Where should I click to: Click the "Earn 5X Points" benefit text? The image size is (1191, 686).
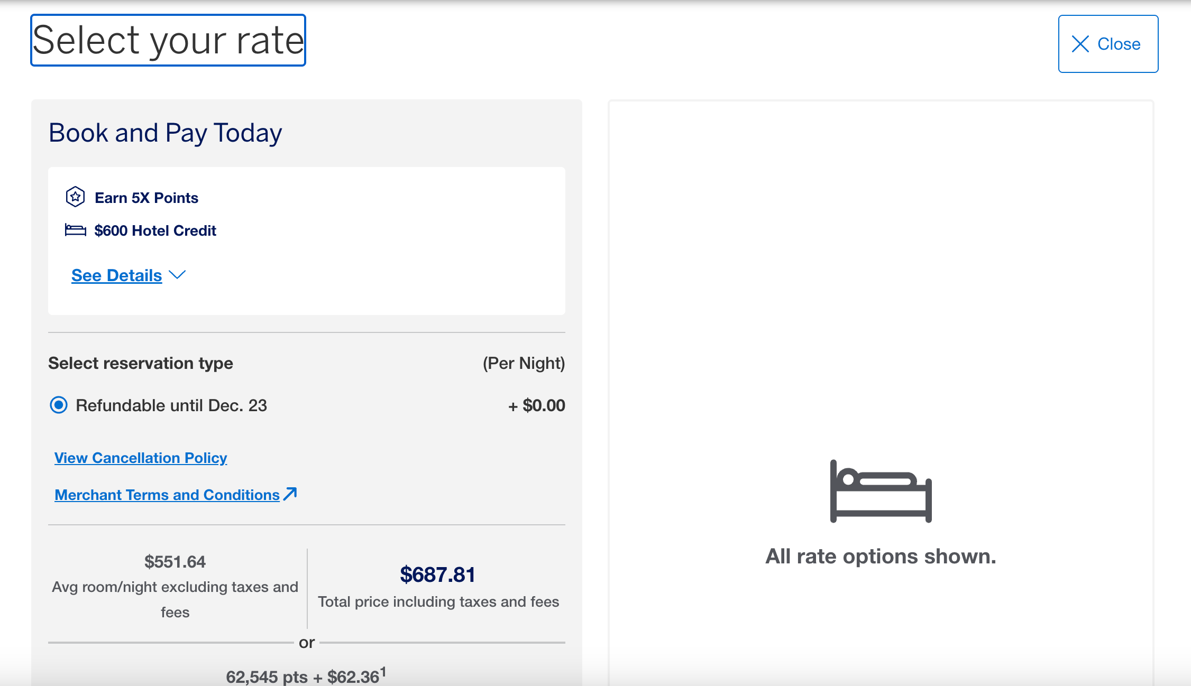click(x=146, y=198)
